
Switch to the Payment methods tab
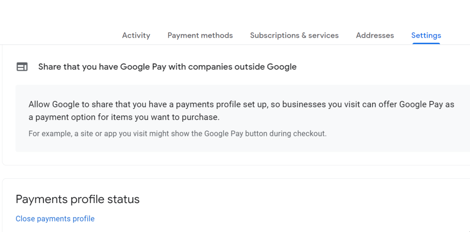[200, 35]
